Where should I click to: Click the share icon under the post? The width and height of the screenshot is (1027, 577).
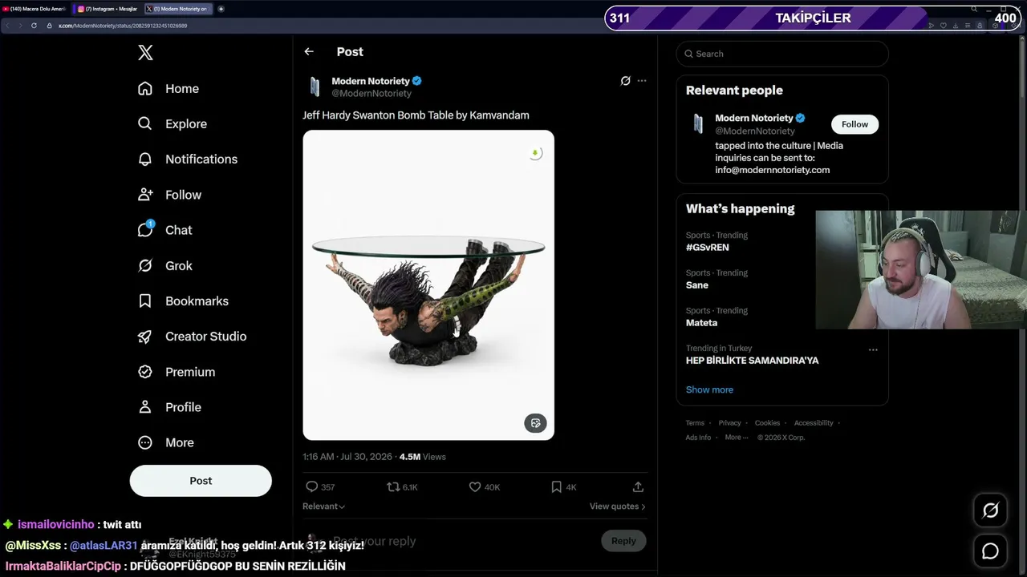638,486
